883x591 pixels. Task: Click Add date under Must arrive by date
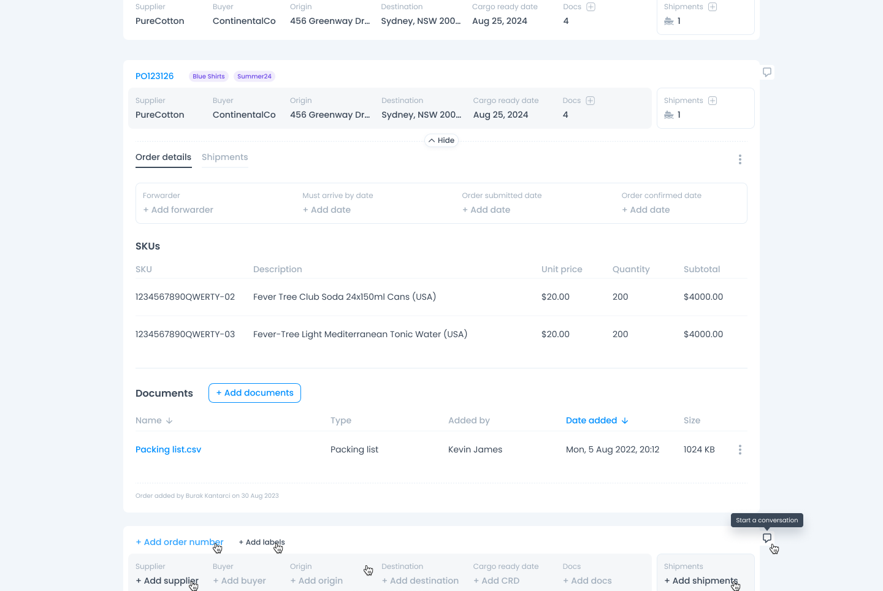pyautogui.click(x=326, y=210)
